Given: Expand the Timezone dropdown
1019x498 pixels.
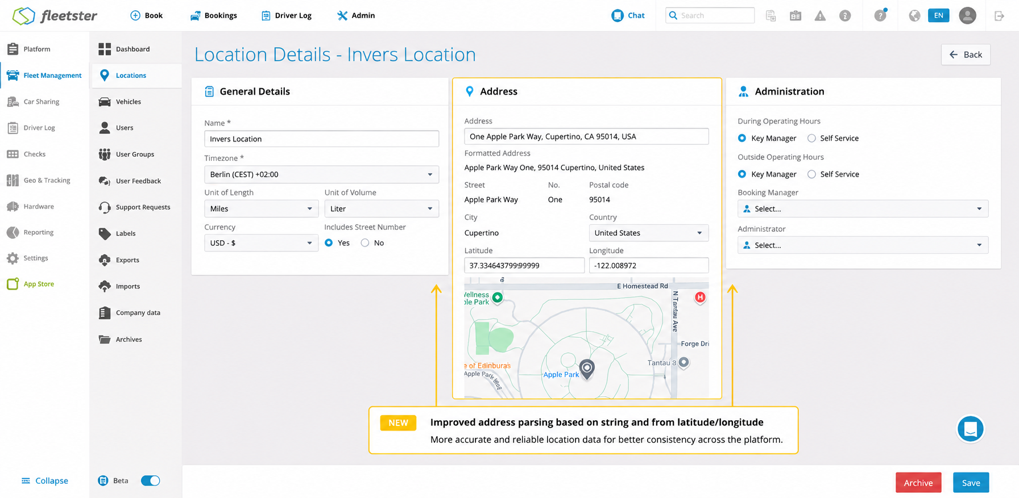Looking at the screenshot, I should click(x=321, y=174).
